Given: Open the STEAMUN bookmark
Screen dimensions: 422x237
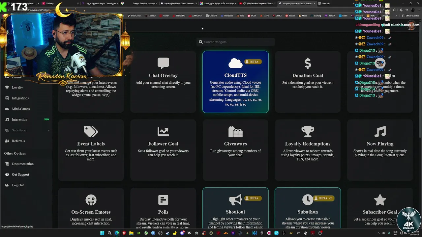Looking at the screenshot, I should 179,16.
